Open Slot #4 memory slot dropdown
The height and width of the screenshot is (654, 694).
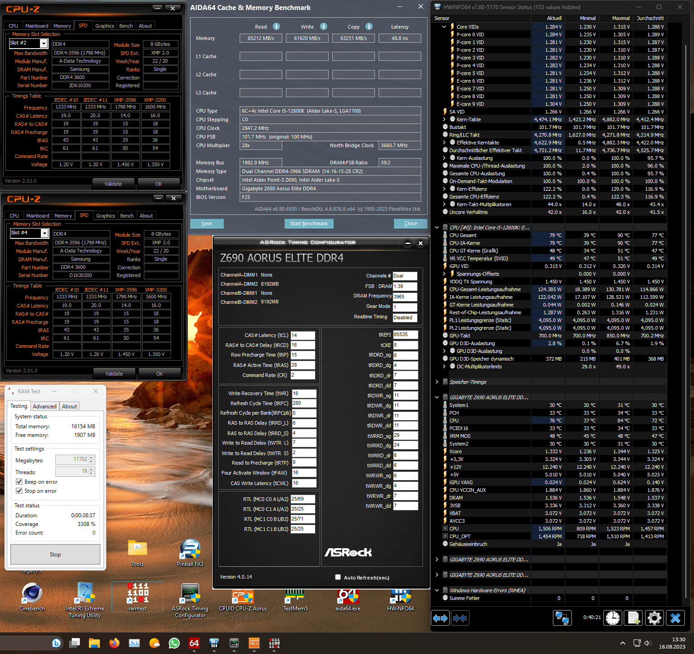coord(44,233)
